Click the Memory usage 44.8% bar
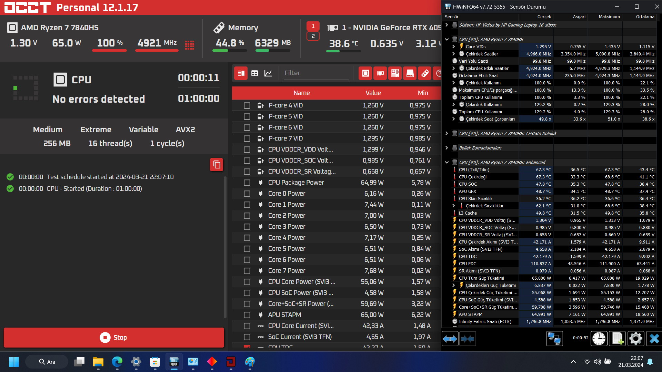 click(230, 51)
